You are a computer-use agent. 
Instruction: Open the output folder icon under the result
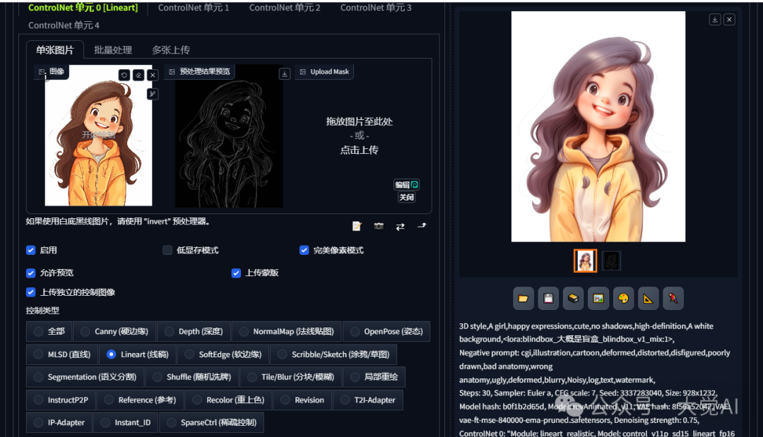524,298
